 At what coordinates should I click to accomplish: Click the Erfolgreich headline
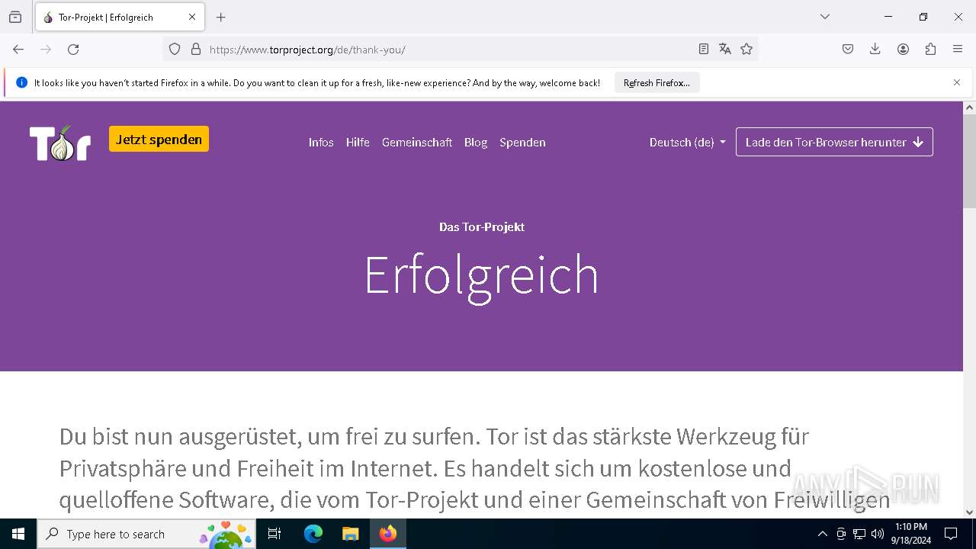482,275
